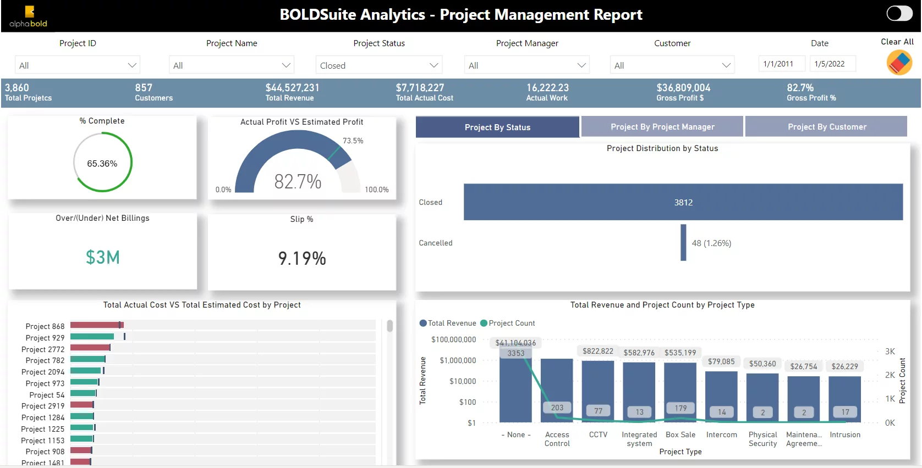Click the Maintenance Agreement revenue column
Screen dimensions: 922x468
804,399
